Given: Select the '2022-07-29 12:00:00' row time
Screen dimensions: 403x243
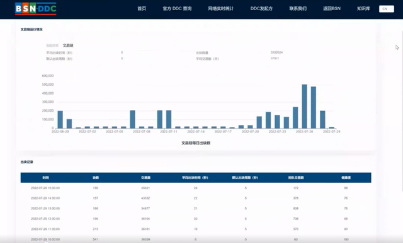Looking at the screenshot, I should (x=45, y=219).
